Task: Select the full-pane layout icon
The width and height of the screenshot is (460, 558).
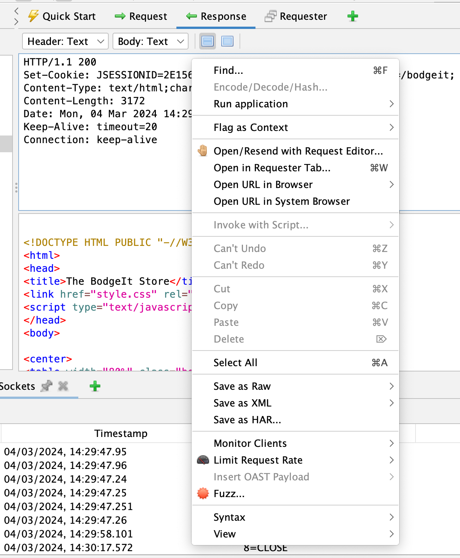Action: pyautogui.click(x=227, y=41)
